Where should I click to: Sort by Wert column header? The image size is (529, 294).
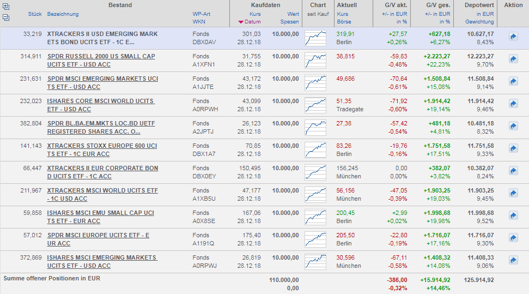[293, 14]
